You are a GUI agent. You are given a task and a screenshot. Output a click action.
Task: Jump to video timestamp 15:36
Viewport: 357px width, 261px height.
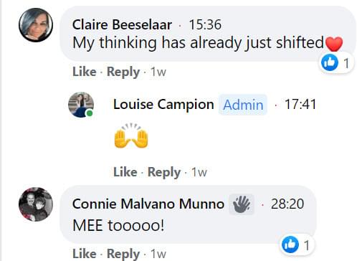coord(205,24)
